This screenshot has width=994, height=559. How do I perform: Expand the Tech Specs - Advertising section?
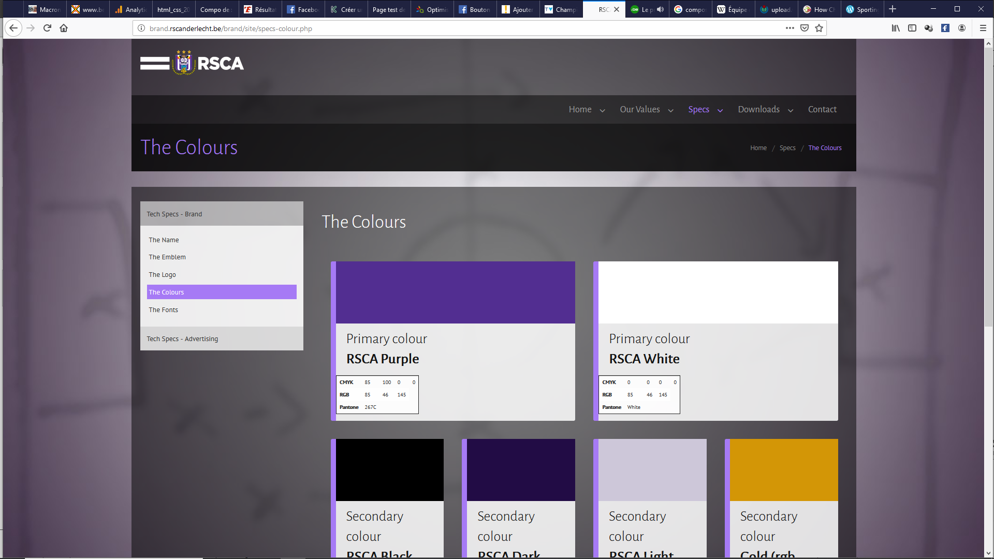click(x=222, y=339)
